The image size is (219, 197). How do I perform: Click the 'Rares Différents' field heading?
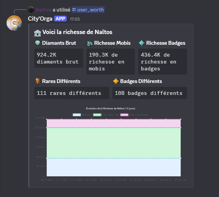61,81
